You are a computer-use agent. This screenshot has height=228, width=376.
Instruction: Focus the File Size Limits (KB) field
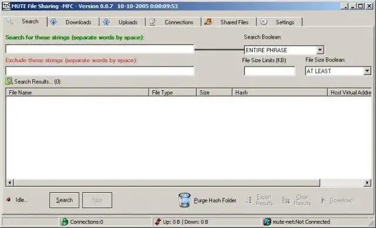pyautogui.click(x=270, y=71)
